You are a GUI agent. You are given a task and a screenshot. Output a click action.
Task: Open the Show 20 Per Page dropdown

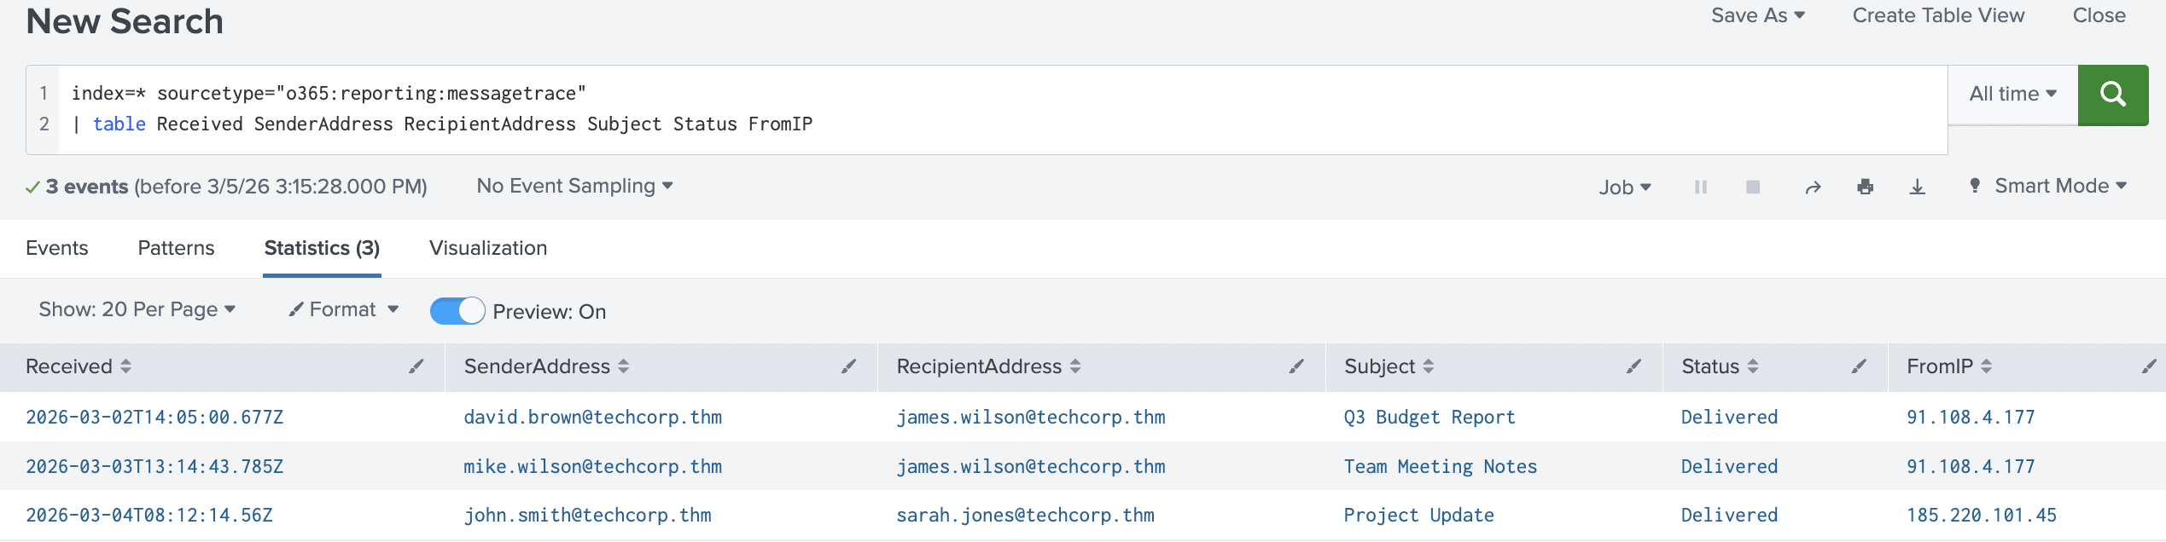click(137, 309)
